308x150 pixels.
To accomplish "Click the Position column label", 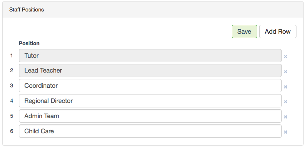I will 29,43.
